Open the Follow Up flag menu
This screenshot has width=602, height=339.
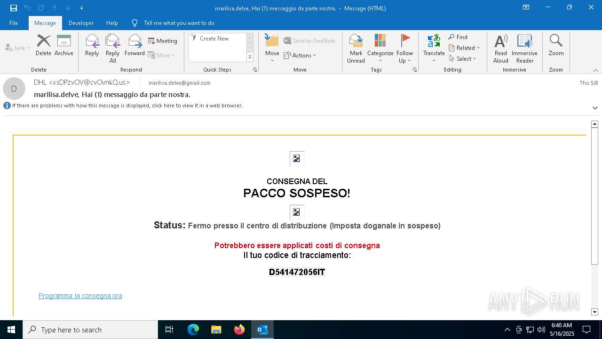click(405, 48)
